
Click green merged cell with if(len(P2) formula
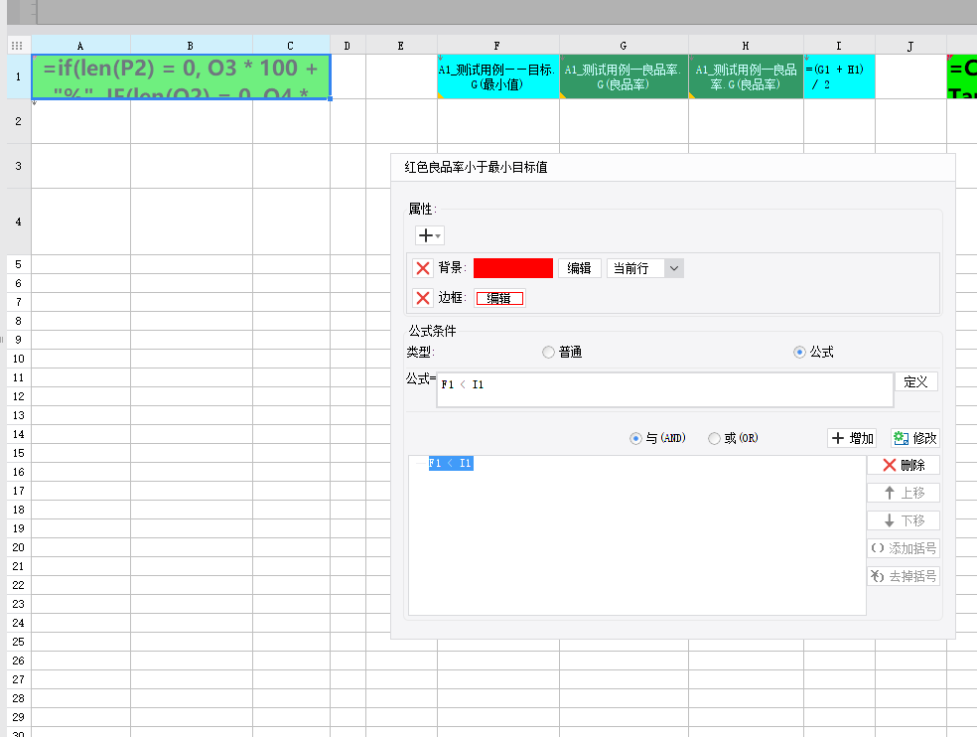tap(181, 76)
